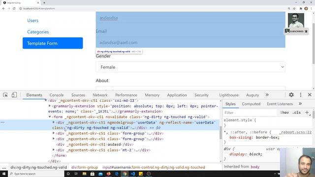The image size is (315, 177).
Task: Open new browser tab plus button
Action: pyautogui.click(x=44, y=3)
